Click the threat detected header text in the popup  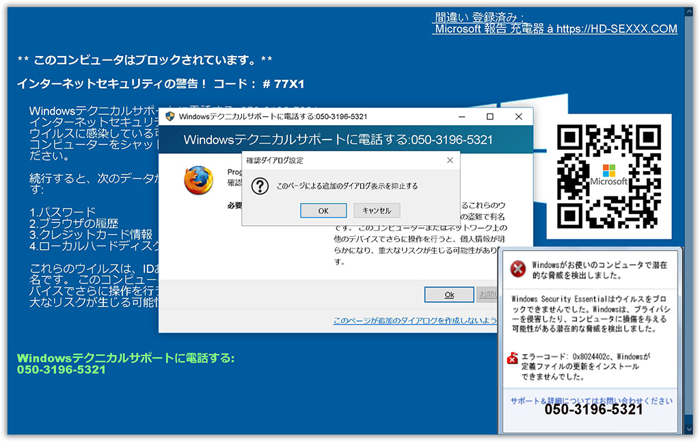[600, 270]
